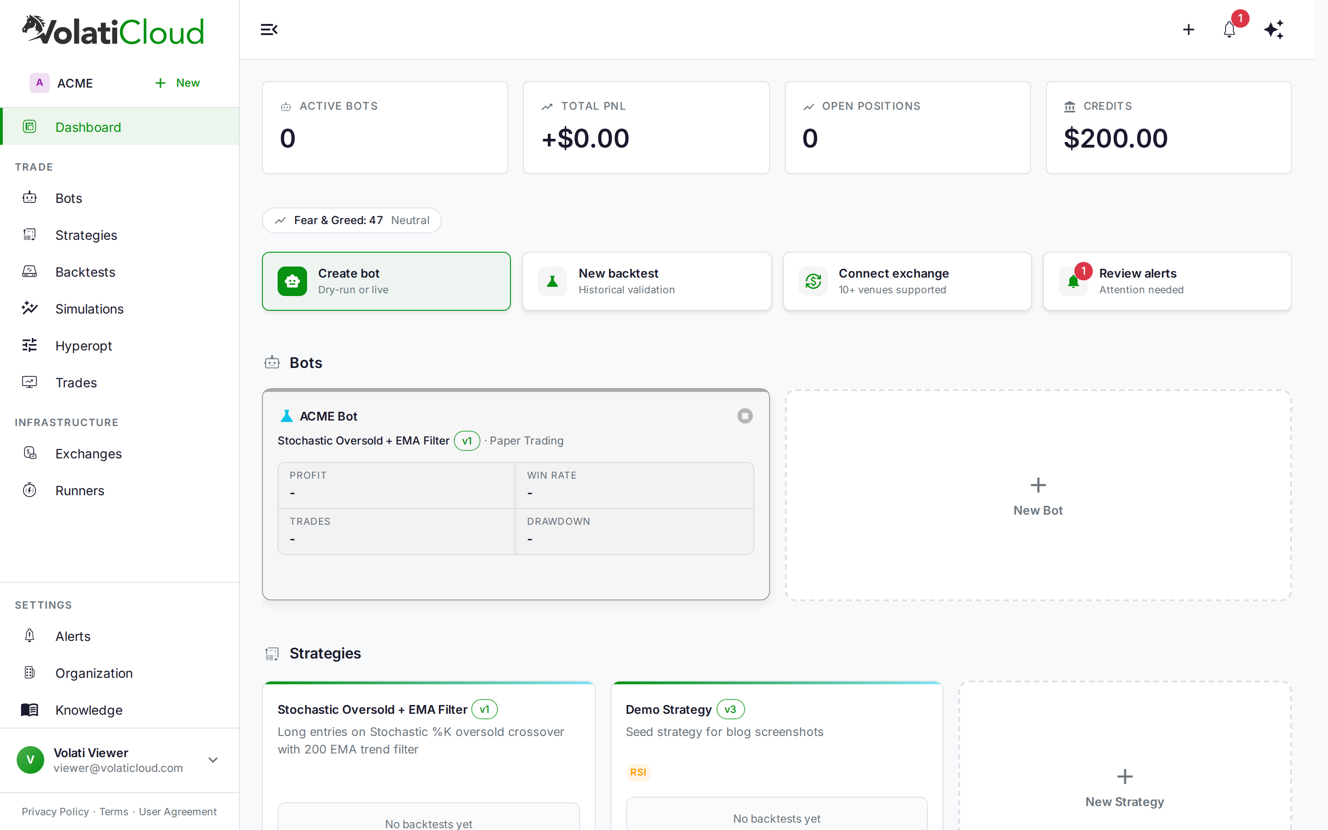Click the Connect exchange dollar-sync icon
Image resolution: width=1328 pixels, height=830 pixels.
[813, 281]
